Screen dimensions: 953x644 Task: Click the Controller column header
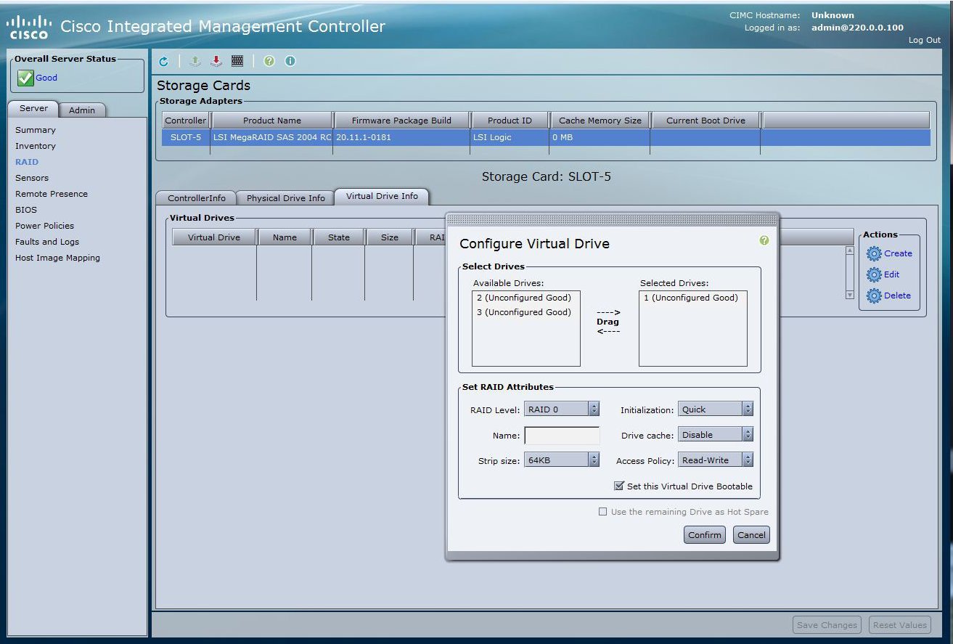click(186, 121)
